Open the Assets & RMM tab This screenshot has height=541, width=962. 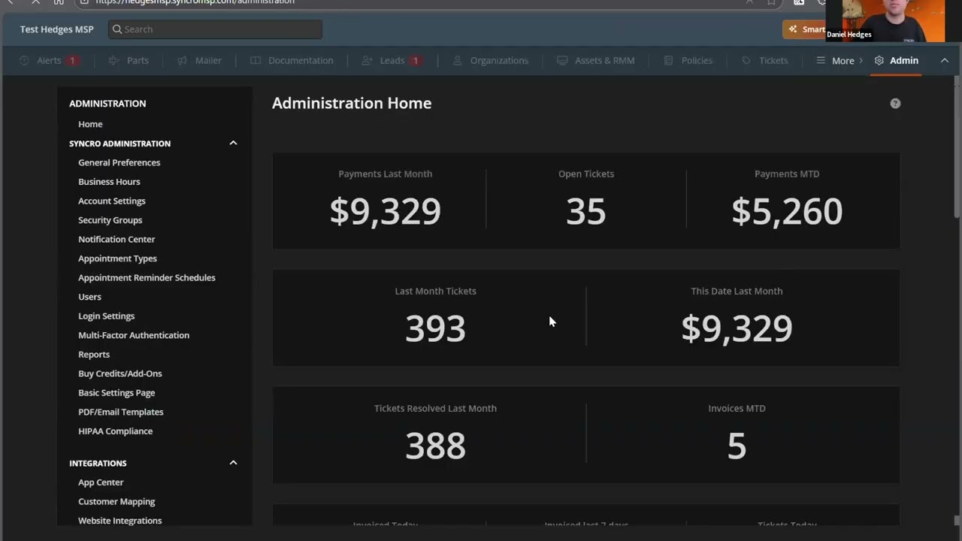595,60
